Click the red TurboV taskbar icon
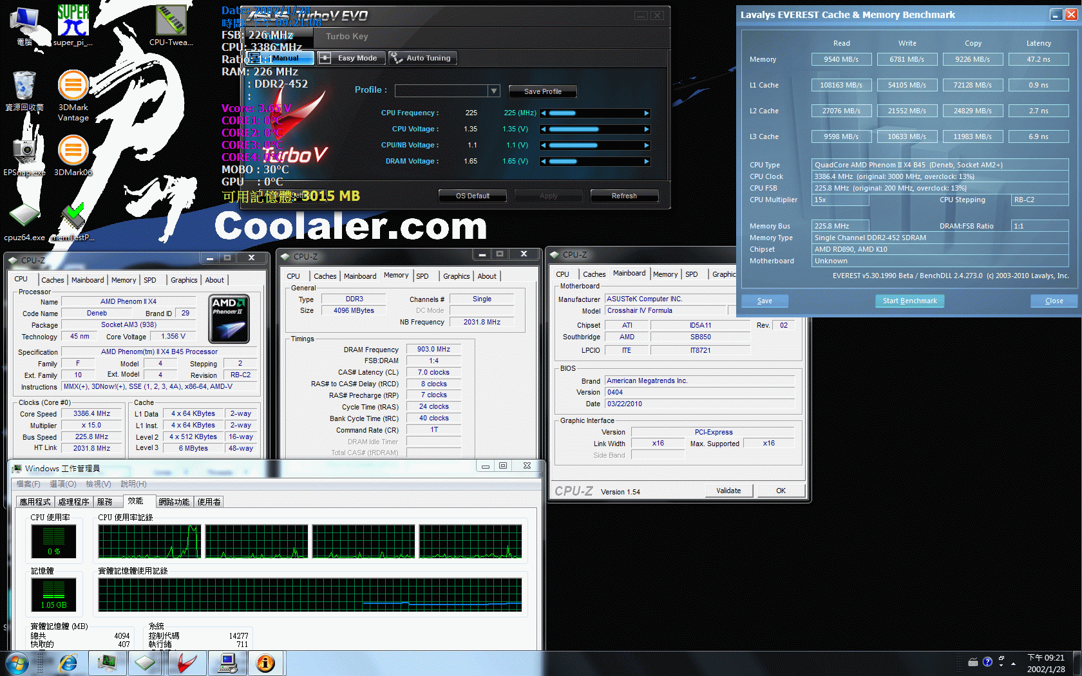Image resolution: width=1082 pixels, height=676 pixels. (x=187, y=662)
